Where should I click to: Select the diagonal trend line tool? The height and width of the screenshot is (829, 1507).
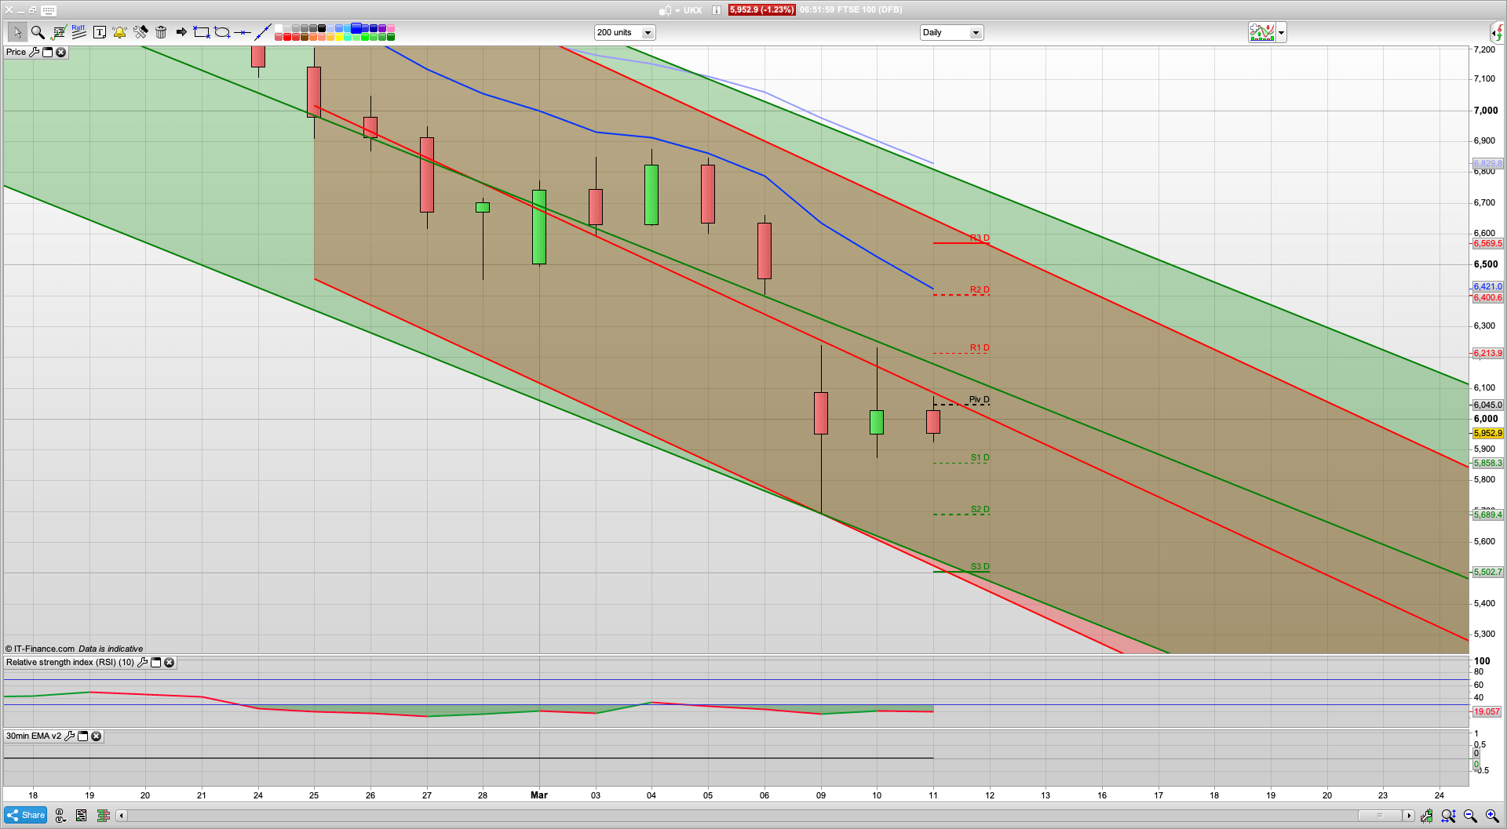point(263,32)
